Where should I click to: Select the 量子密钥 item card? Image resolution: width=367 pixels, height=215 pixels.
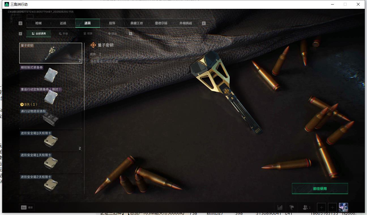[x=51, y=53]
